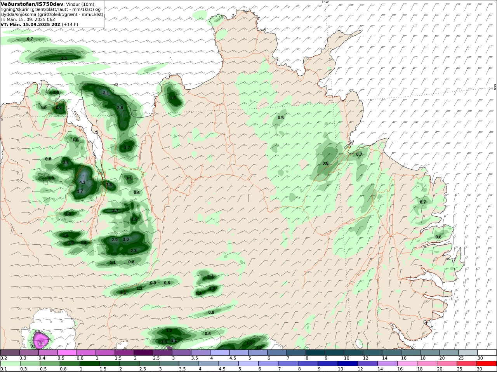Click the 3.0 precipitation value on the map
This screenshot has height=372, width=497.
pos(126,240)
